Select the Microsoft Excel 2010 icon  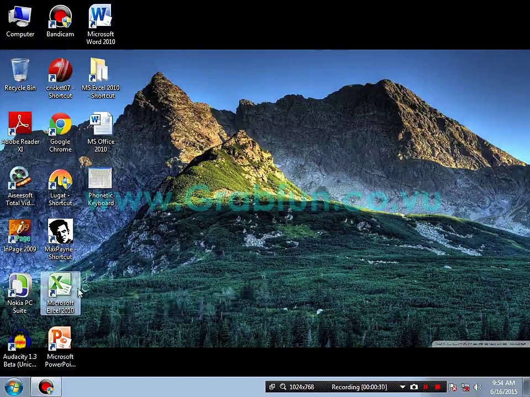click(x=60, y=293)
